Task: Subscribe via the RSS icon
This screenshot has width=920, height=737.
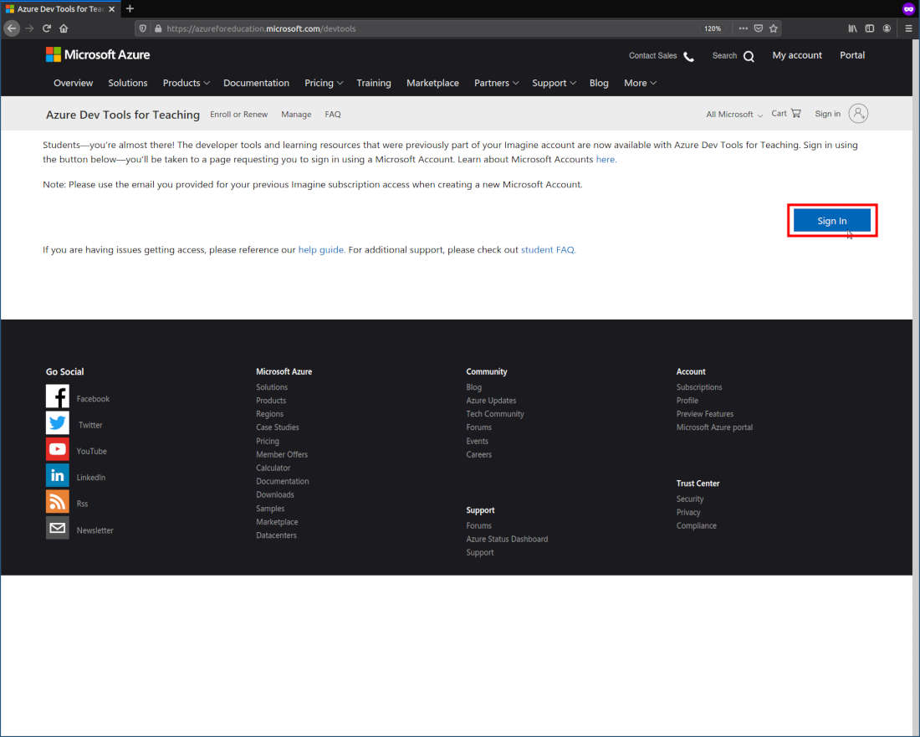Action: (57, 503)
